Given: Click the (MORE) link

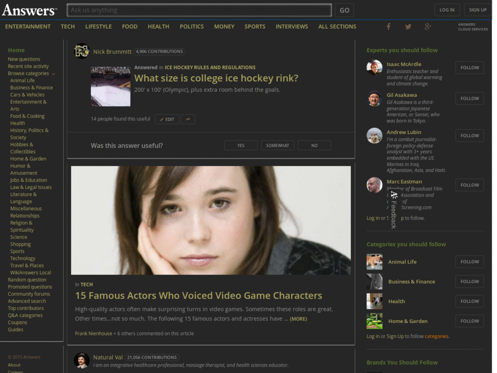Looking at the screenshot, I should [x=298, y=319].
